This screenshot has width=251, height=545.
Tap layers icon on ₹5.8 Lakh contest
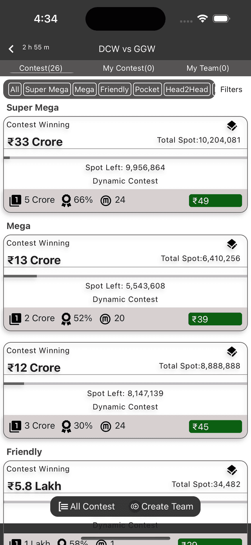click(x=232, y=470)
